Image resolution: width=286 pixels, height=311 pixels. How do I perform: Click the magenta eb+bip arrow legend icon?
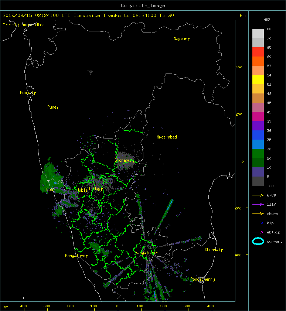[258, 232]
